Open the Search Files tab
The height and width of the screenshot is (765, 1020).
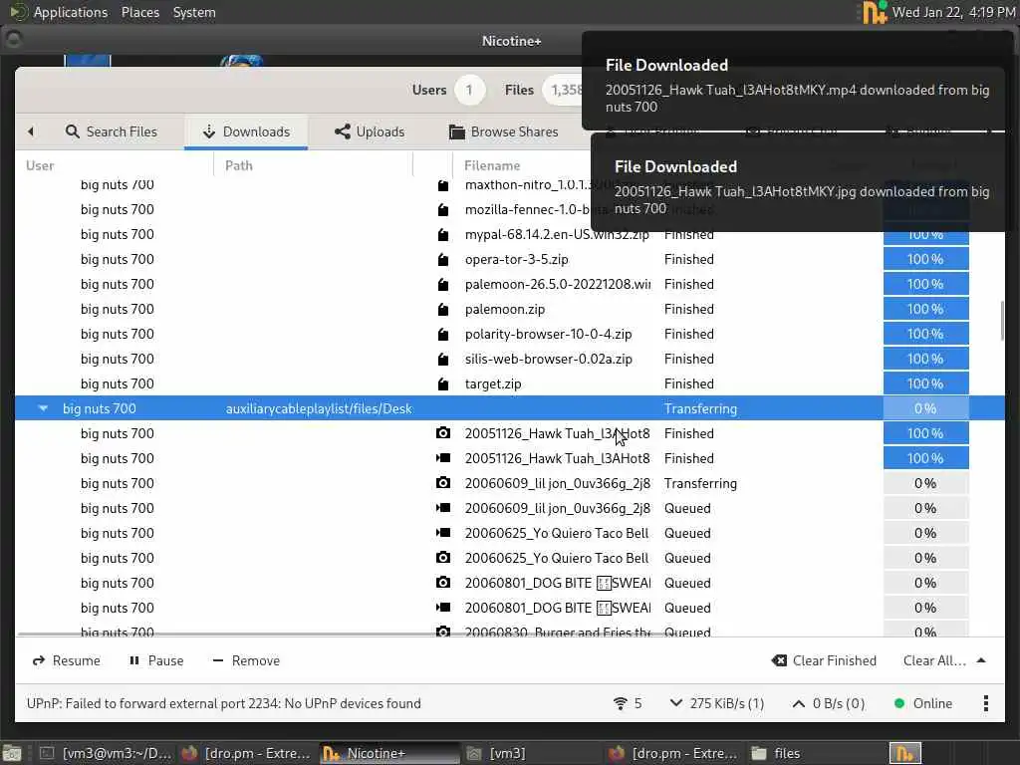112,131
